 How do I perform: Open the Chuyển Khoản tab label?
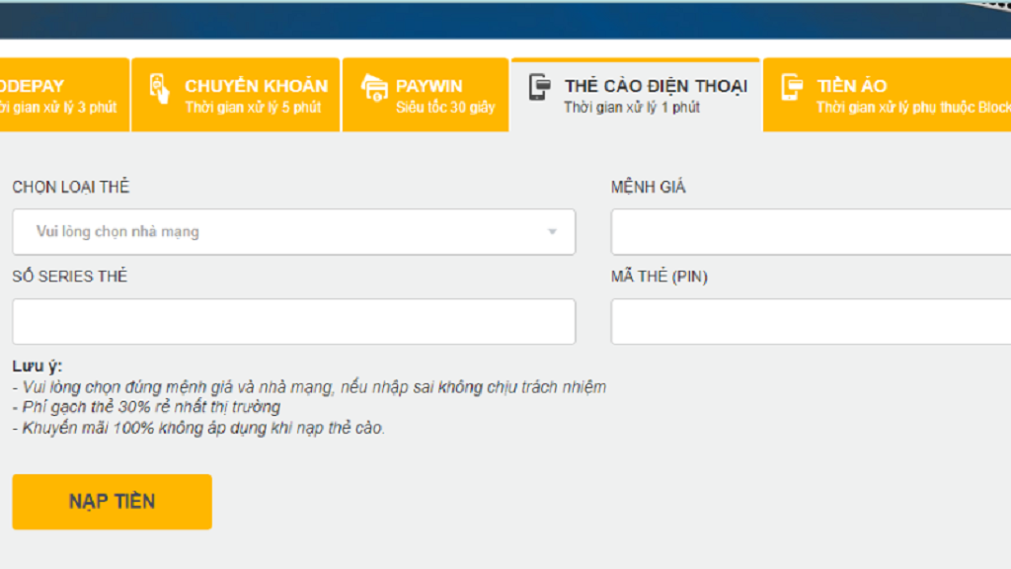256,86
